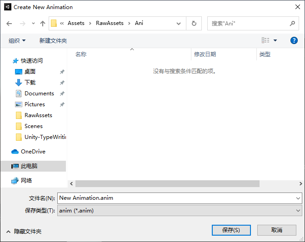Open recent locations dropdown arrow
This screenshot has height=242, width=305.
point(33,24)
